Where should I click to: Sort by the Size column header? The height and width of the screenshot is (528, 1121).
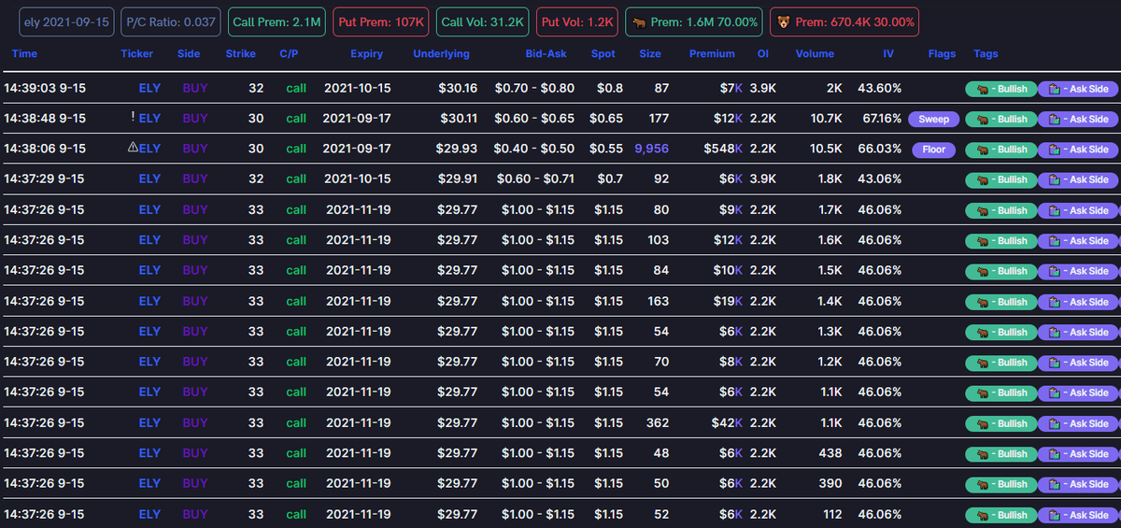(x=650, y=54)
